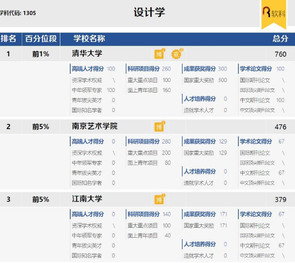Viewport: 295px width, 263px height.
Task: Click the 设计学 page title
Action: [149, 12]
